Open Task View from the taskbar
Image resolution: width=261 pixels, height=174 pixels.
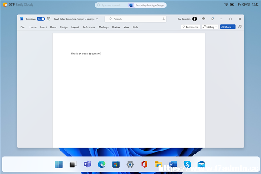coord(73,164)
